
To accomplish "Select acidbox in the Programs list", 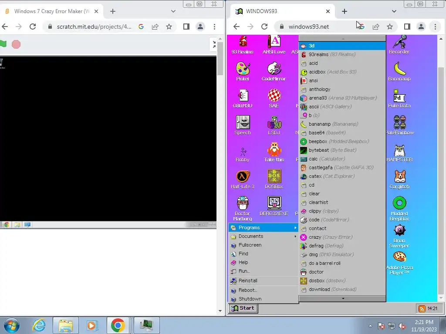I will click(x=342, y=72).
